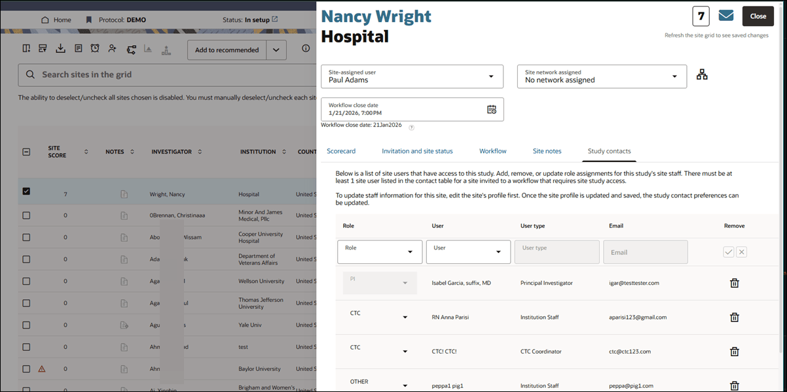Select the workflow connections icon in the toolbar
The width and height of the screenshot is (787, 392).
tap(132, 48)
